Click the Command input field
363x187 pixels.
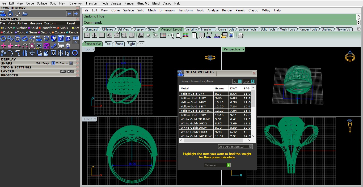(220, 23)
